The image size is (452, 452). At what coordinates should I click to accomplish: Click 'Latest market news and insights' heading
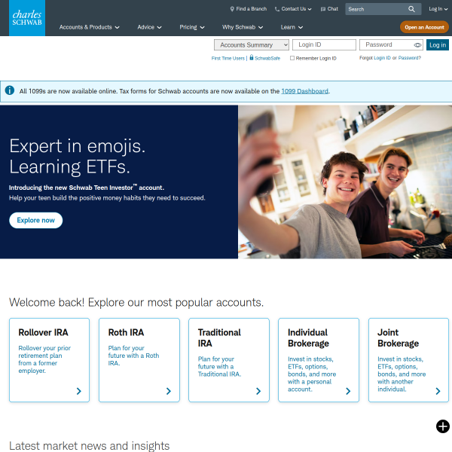(90, 446)
